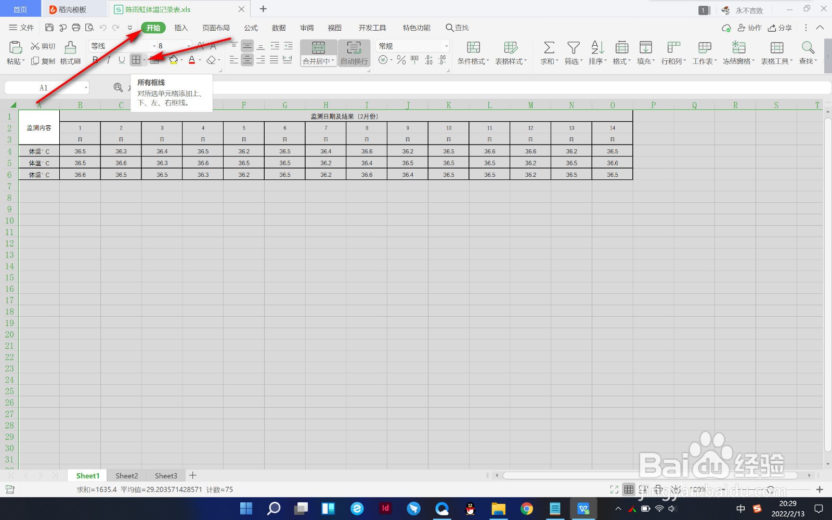The image size is (832, 520).
Task: Click the Cut (剪切) scissors button
Action: 43,46
